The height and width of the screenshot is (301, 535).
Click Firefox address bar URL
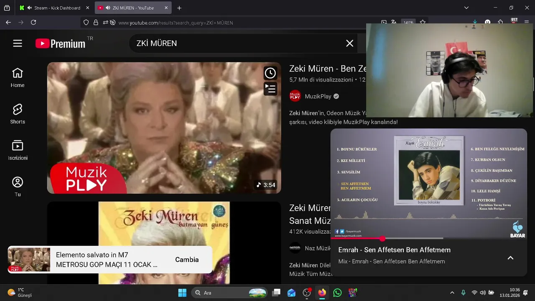pos(176,23)
